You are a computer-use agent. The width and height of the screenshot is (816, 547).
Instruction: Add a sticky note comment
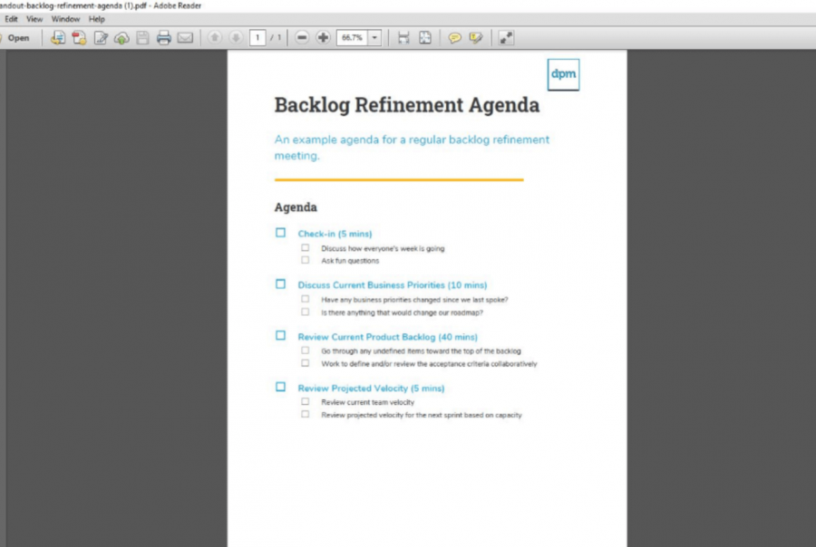pyautogui.click(x=454, y=38)
